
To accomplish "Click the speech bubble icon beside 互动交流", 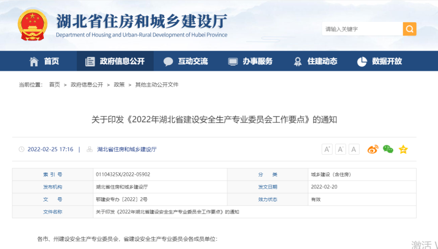I will pos(168,61).
